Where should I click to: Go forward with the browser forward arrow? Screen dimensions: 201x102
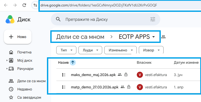coord(15,5)
